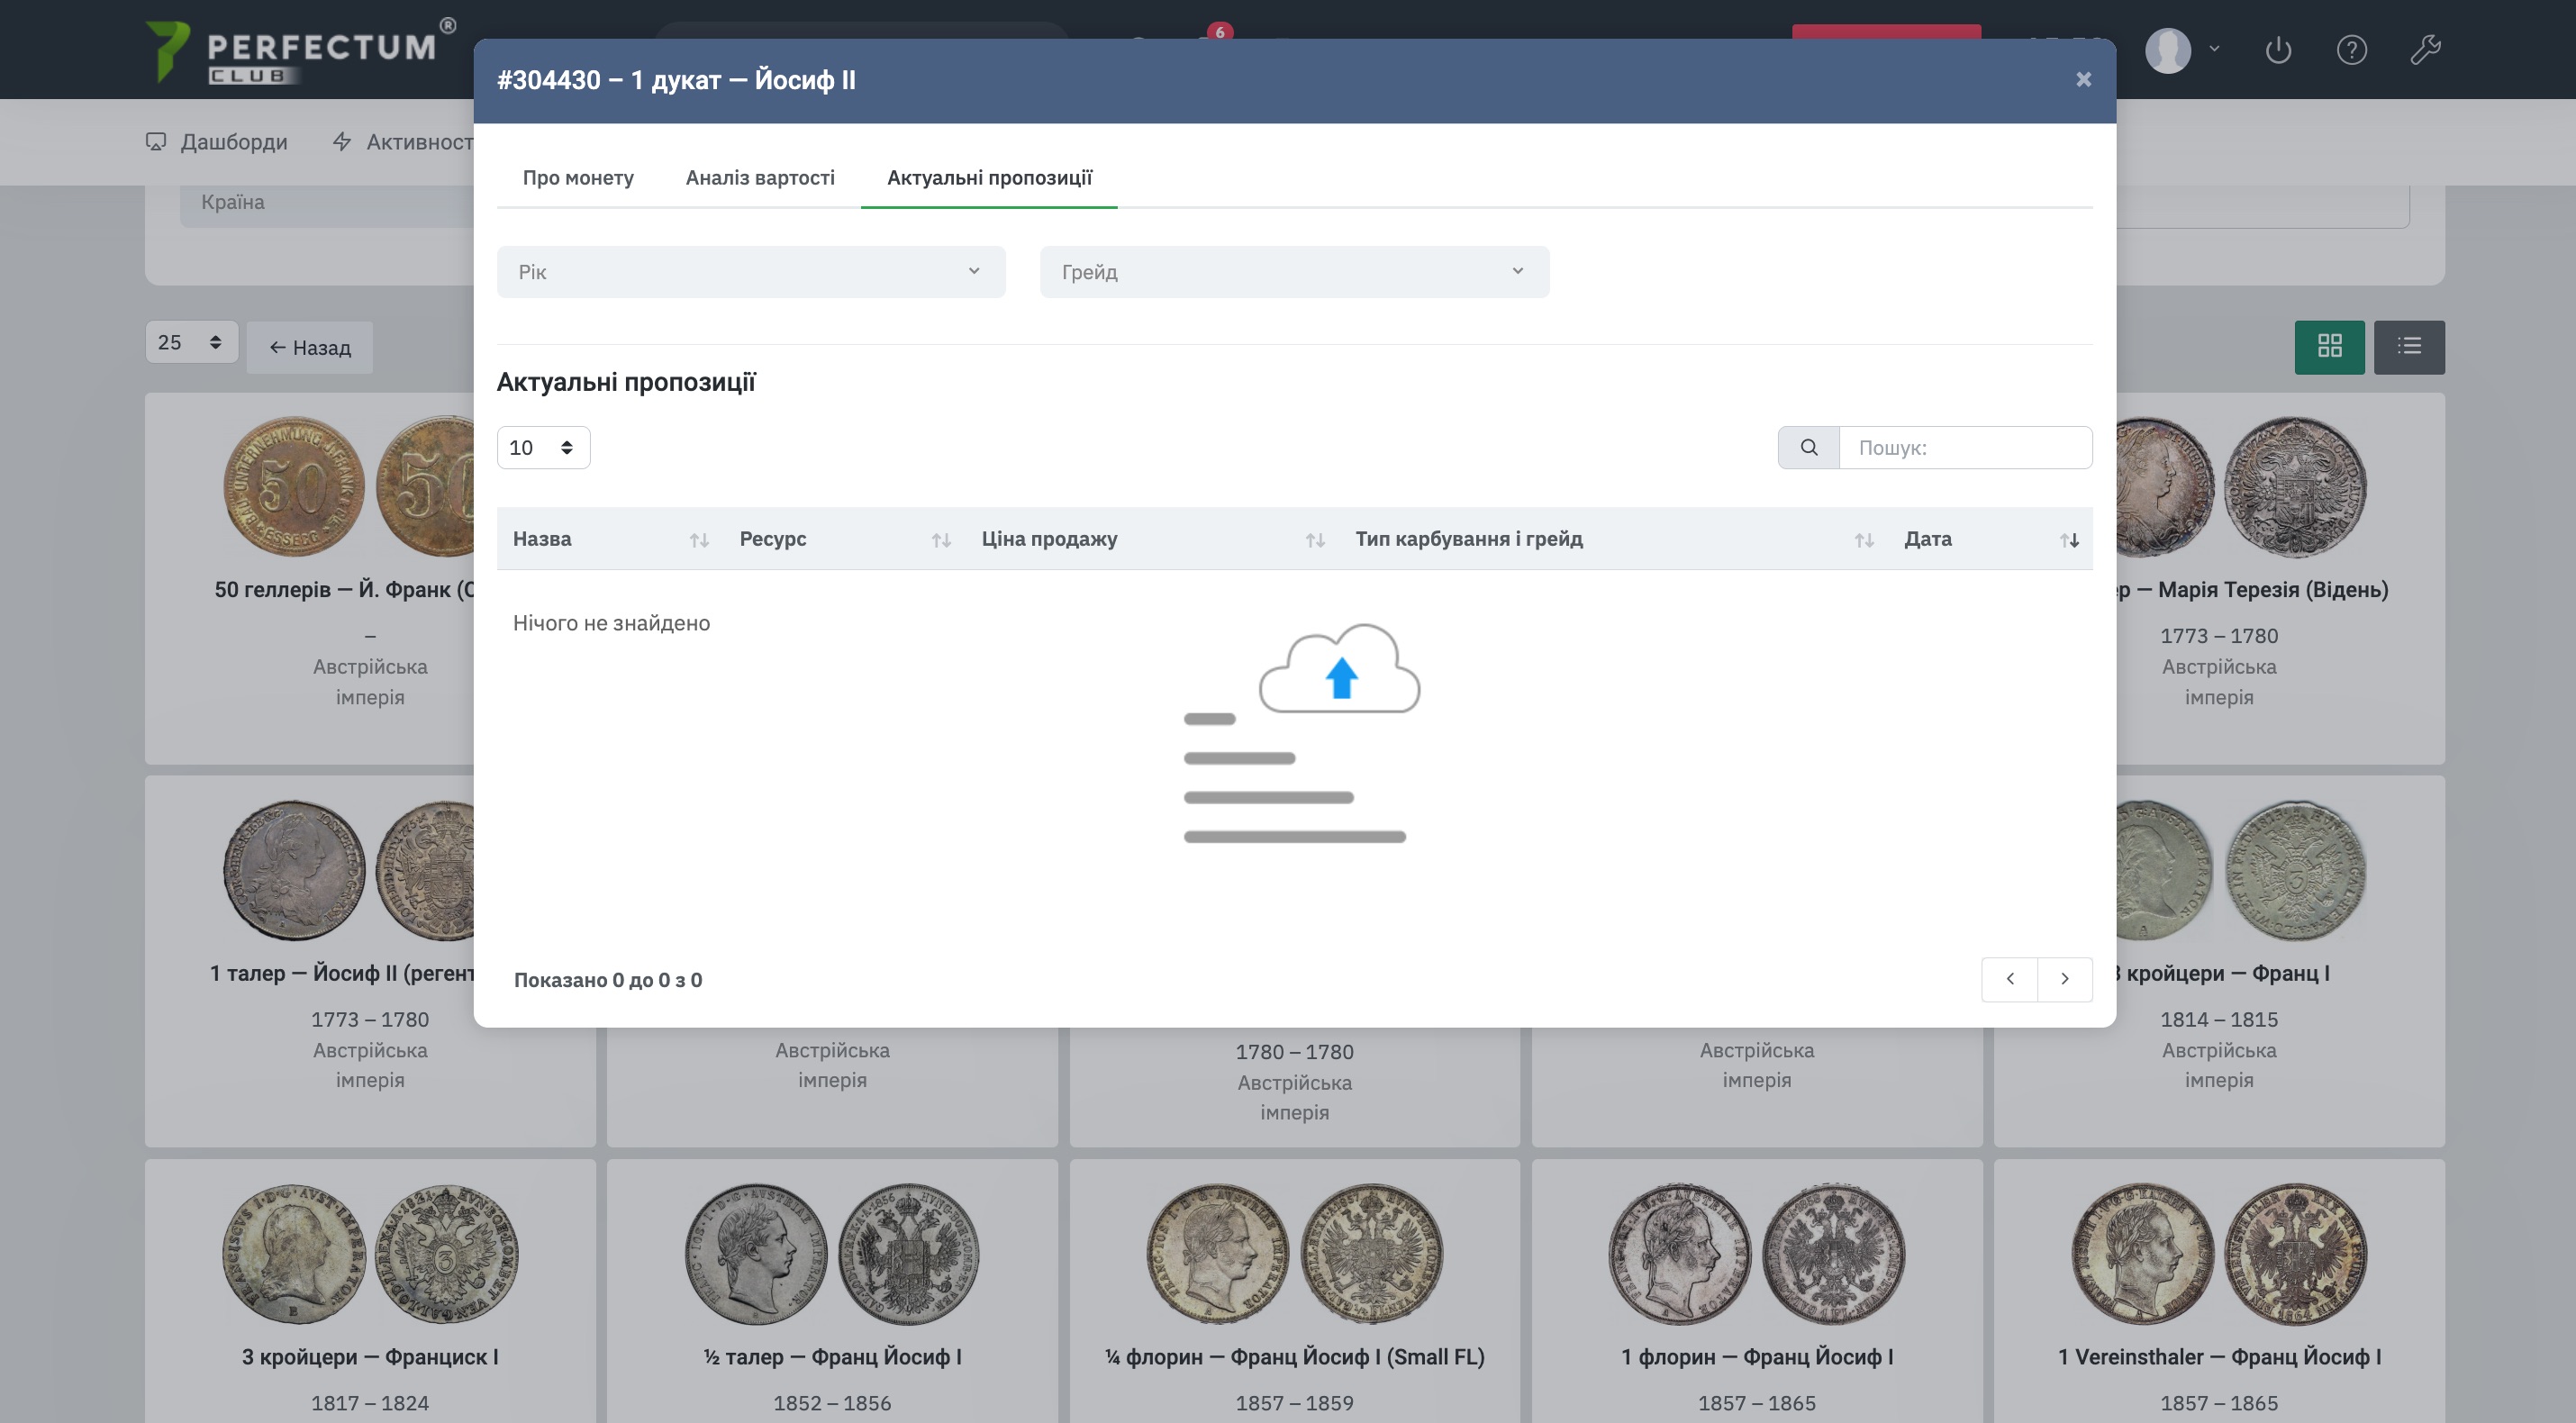
Task: Click the Назад back button
Action: [310, 348]
